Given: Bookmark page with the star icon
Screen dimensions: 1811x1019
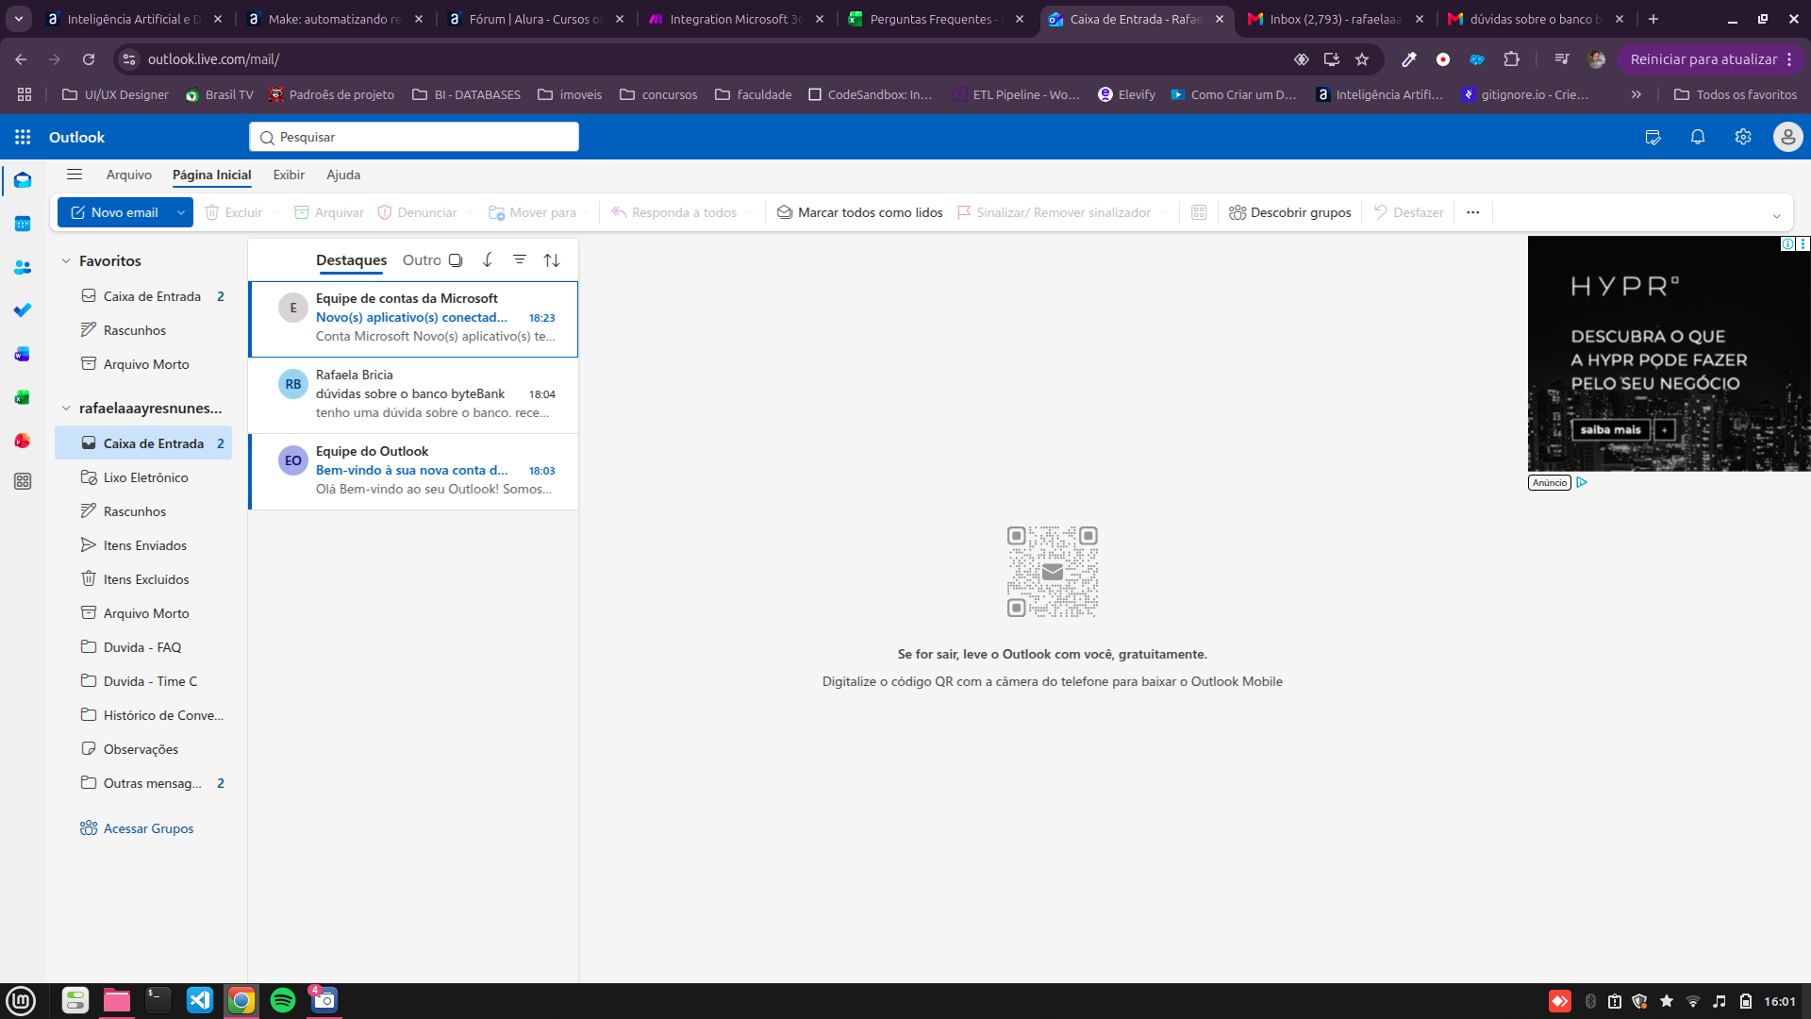Looking at the screenshot, I should pos(1362,59).
